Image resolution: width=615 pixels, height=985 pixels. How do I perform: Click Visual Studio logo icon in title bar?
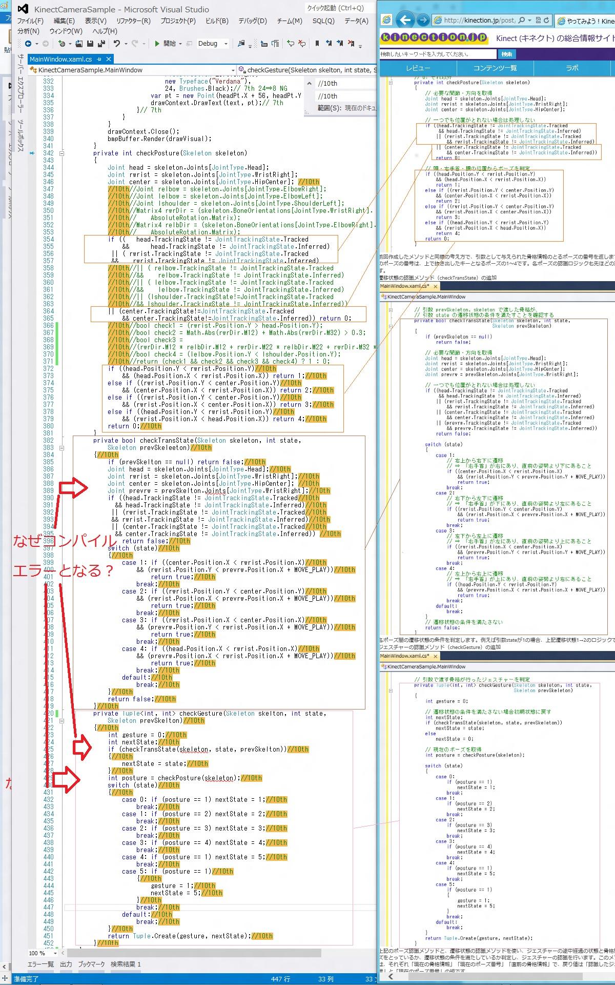click(x=23, y=9)
